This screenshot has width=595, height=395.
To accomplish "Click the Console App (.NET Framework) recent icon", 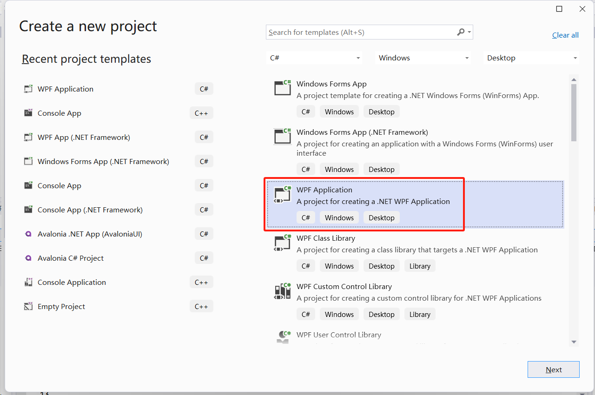I will point(28,210).
